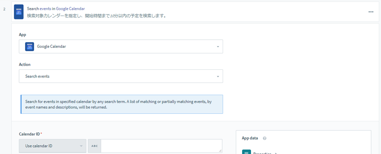This screenshot has width=381, height=154.
Task: Click the 'Google Calendar' link in step title
Action: 70,8
